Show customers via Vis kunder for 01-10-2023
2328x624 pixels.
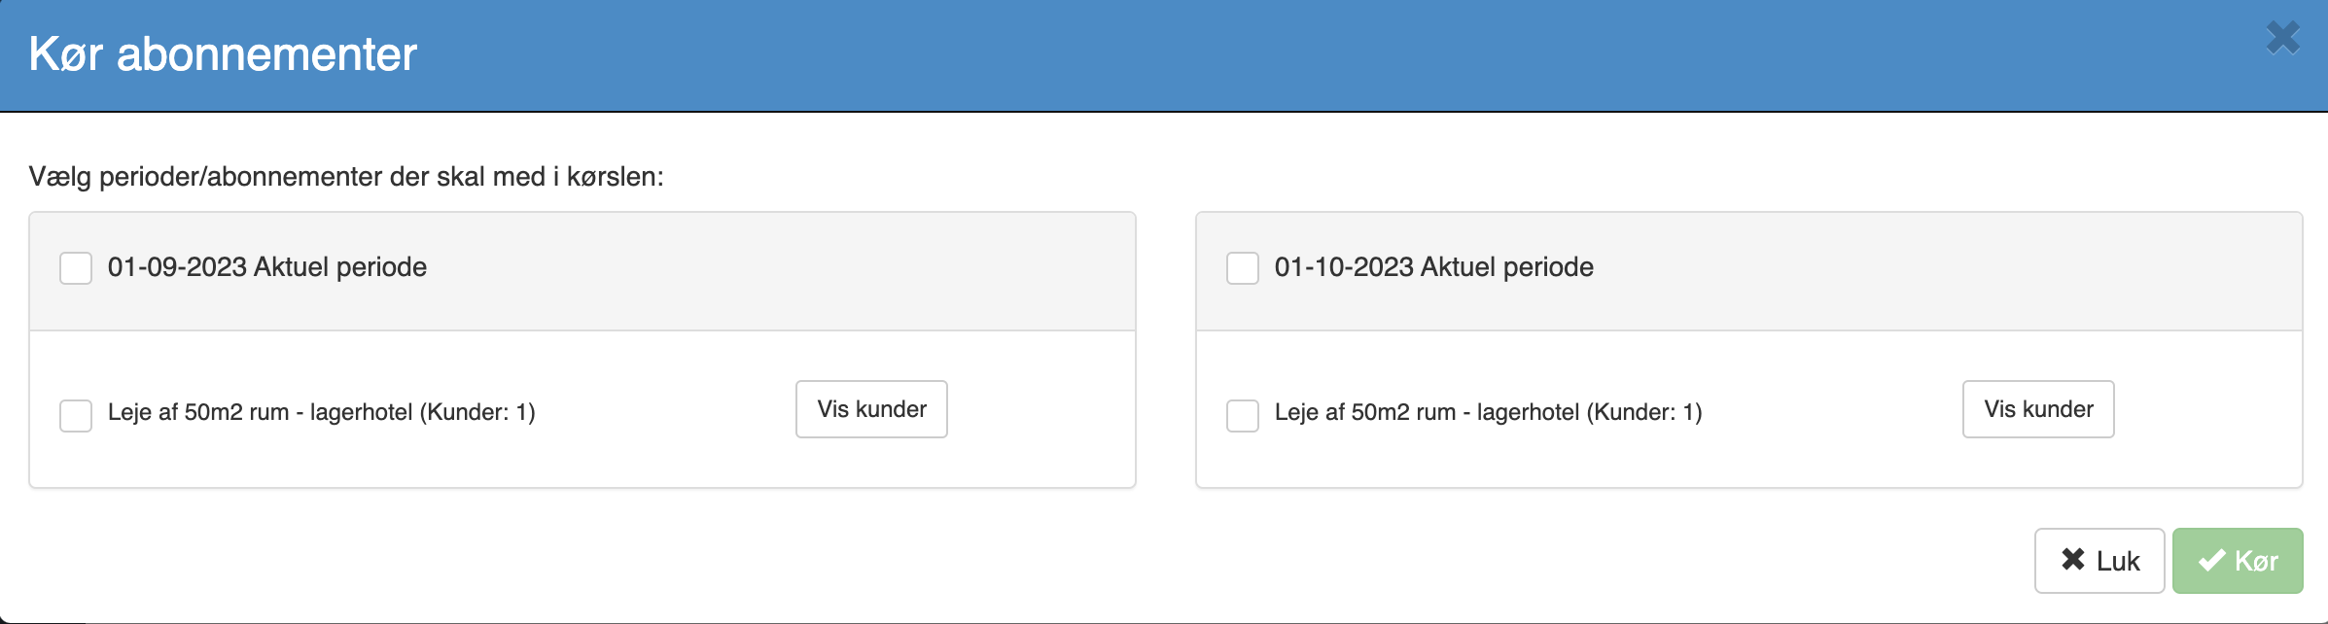coord(2038,409)
